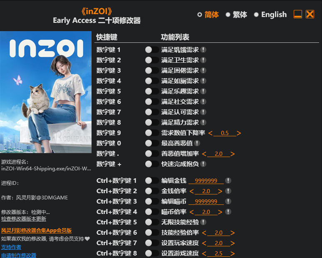The width and height of the screenshot is (322, 258).
Task: Click info icon beside 满足卫生需求
Action: pos(203,60)
